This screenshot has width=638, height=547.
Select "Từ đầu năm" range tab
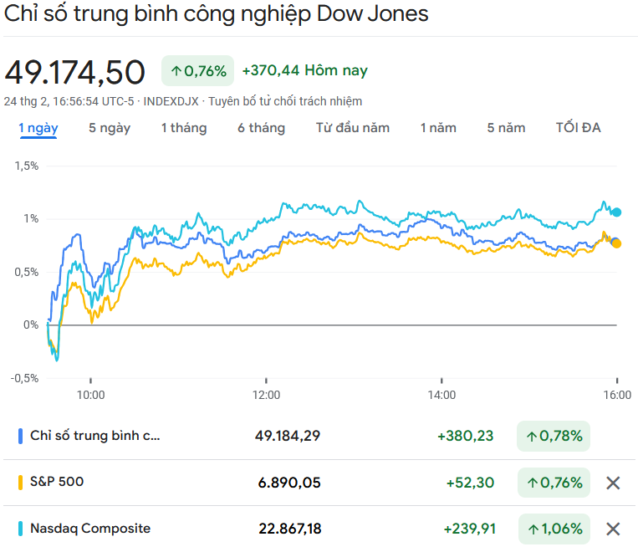point(353,128)
